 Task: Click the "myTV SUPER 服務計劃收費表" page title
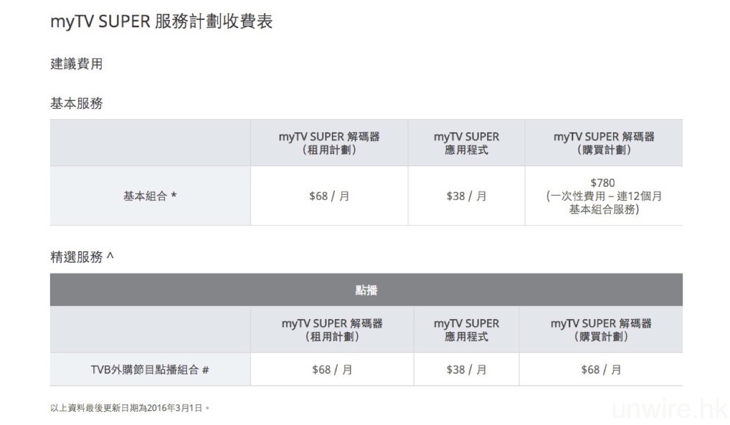pyautogui.click(x=161, y=22)
